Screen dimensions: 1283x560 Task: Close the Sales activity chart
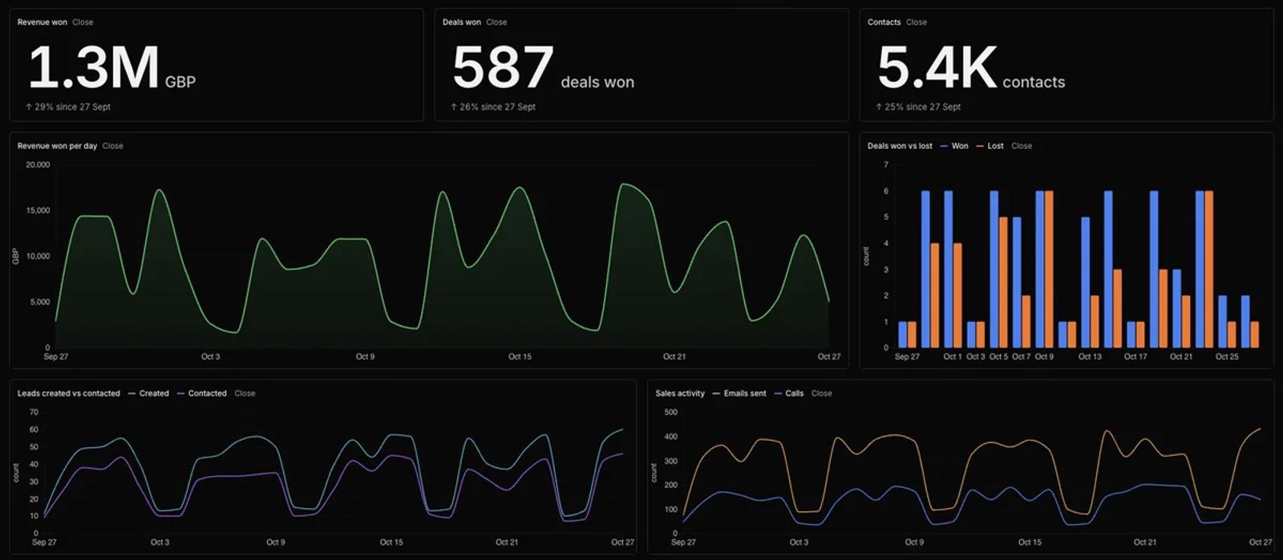point(822,393)
